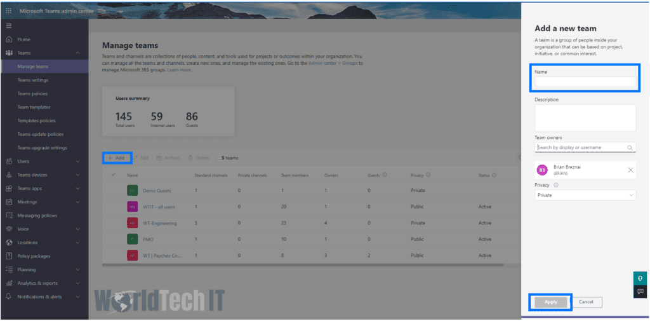The width and height of the screenshot is (650, 321).
Task: Open the app launcher waffle icon
Action: tap(9, 11)
